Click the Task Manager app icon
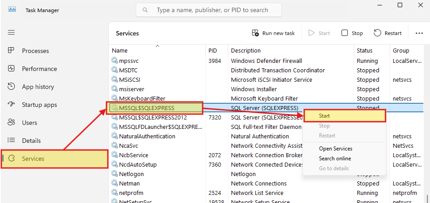The image size is (430, 203). point(12,9)
